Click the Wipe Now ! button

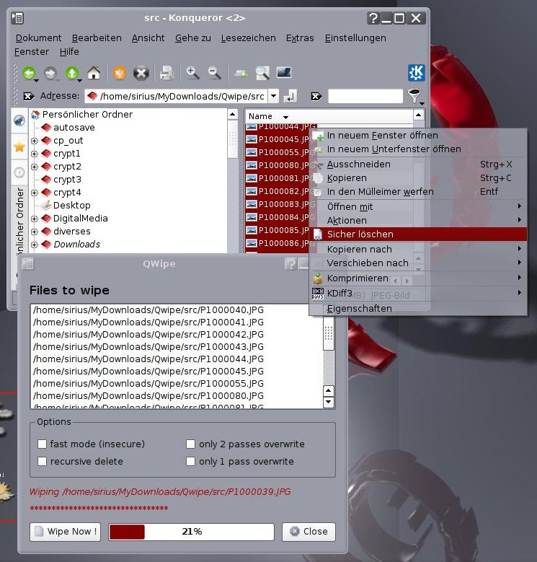[x=65, y=531]
